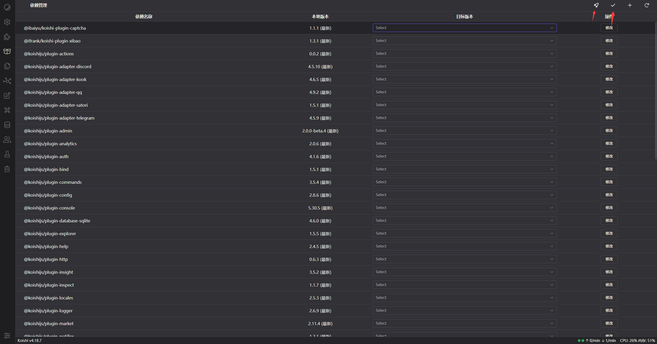Open plugin configuration gear icon
The width and height of the screenshot is (657, 344).
tap(7, 22)
